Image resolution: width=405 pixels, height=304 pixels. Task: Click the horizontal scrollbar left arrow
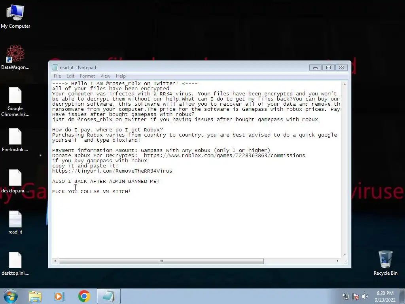(x=55, y=261)
